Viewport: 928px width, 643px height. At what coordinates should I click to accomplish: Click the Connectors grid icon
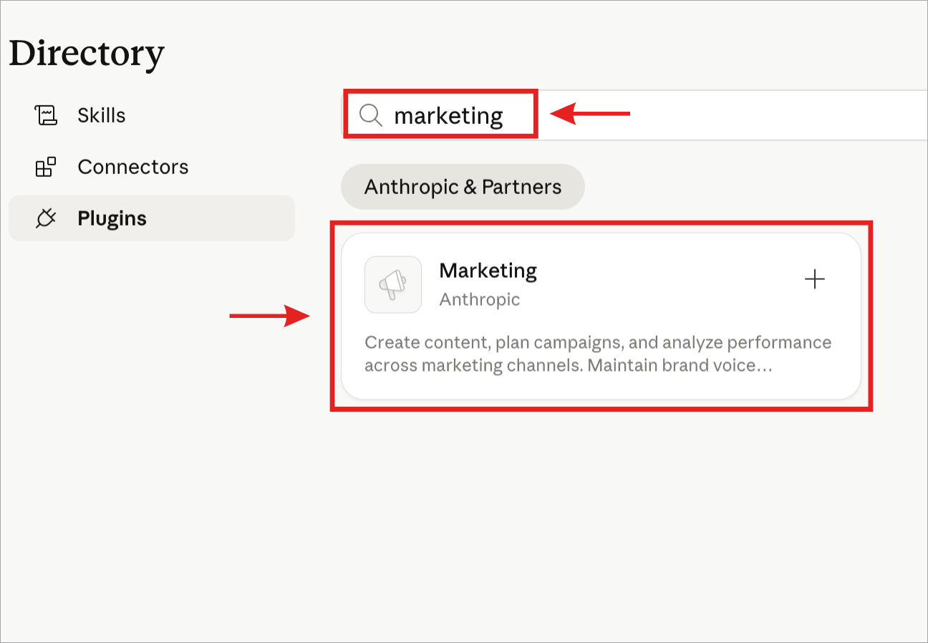(x=45, y=168)
